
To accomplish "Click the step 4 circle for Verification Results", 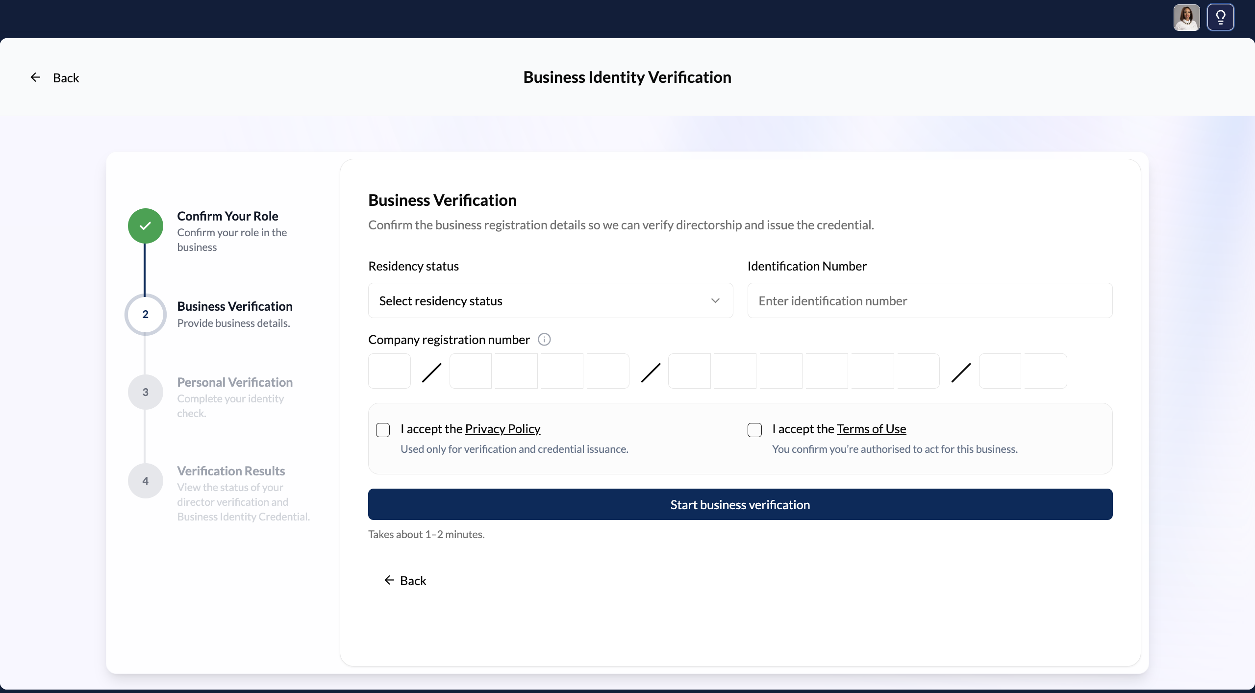I will 145,481.
